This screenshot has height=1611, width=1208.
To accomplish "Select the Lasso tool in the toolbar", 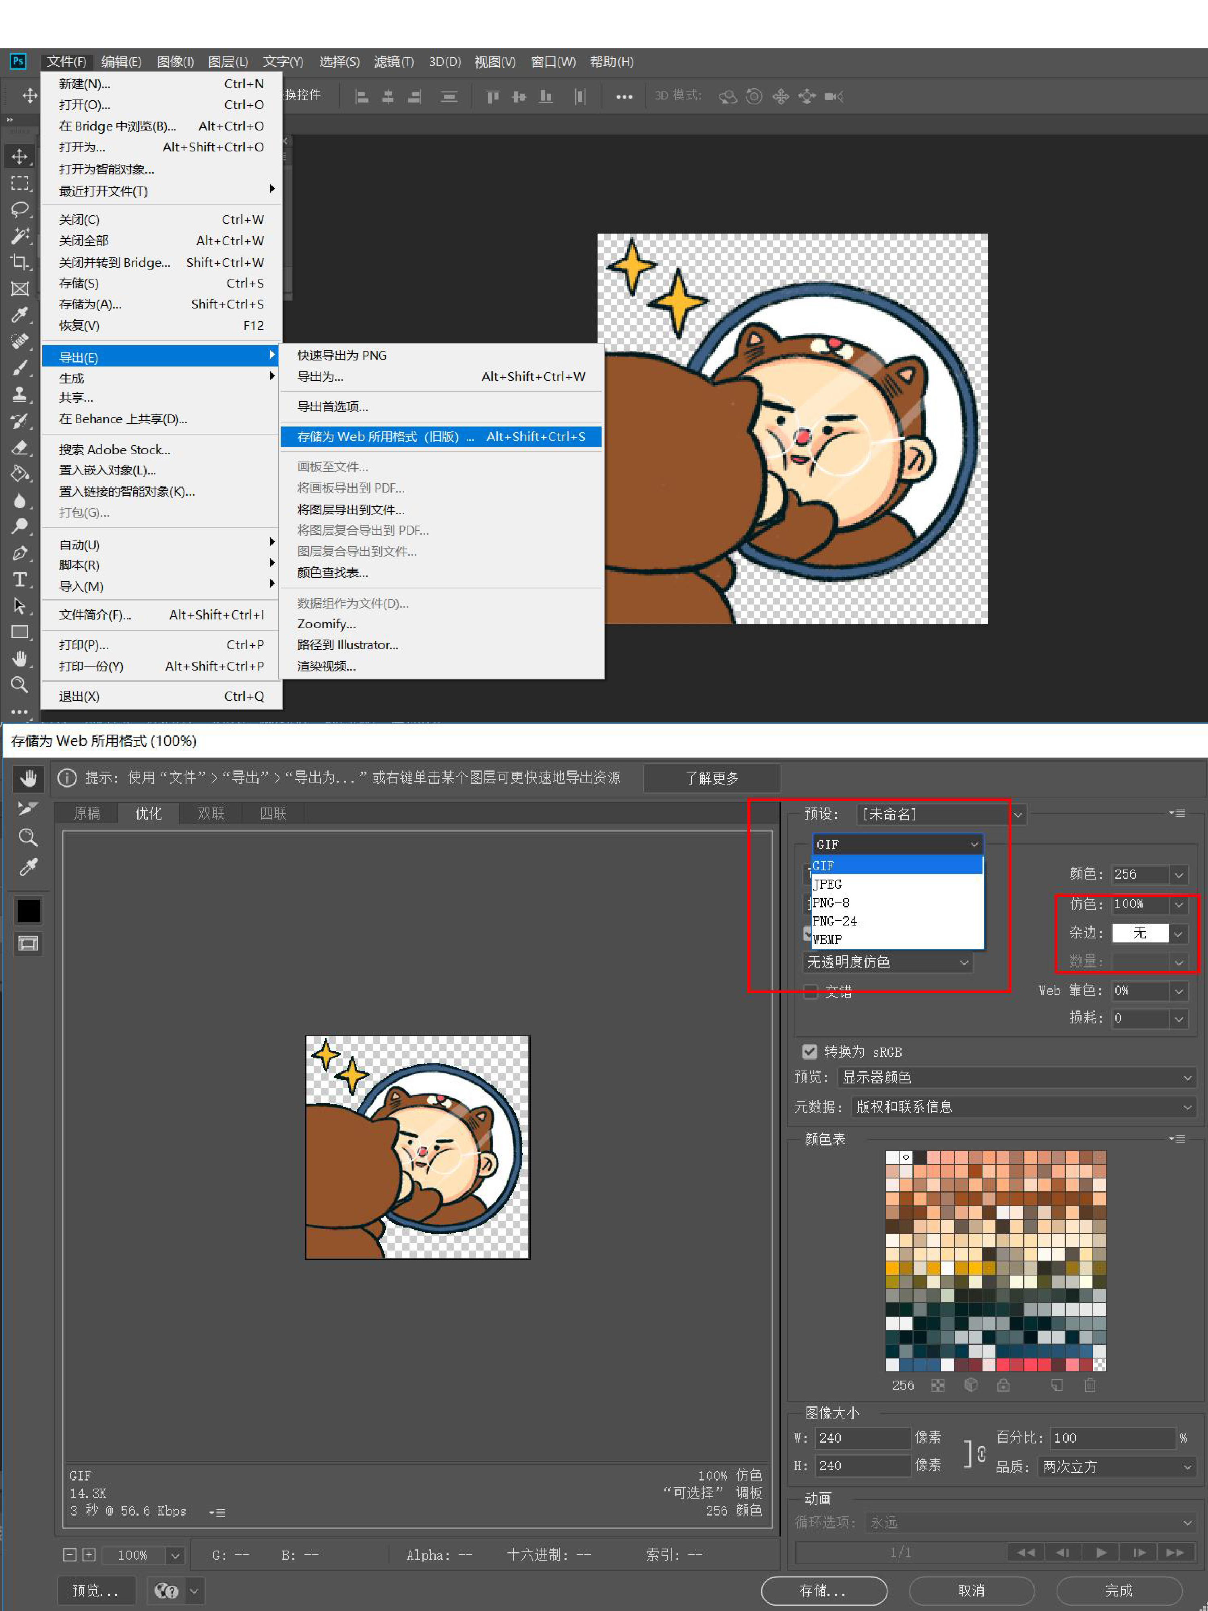I will (20, 210).
